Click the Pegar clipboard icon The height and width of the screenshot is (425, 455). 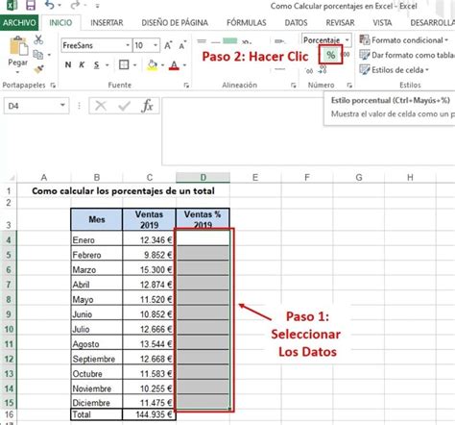[x=19, y=46]
